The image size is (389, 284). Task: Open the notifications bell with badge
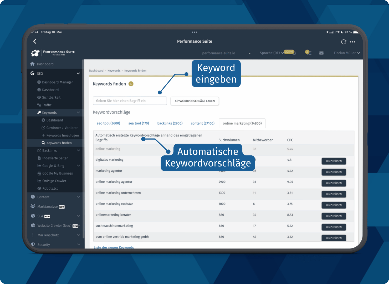[x=294, y=53]
